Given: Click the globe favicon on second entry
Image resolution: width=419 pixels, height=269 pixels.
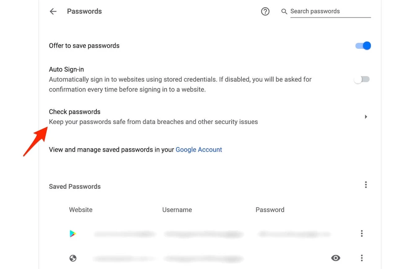Looking at the screenshot, I should coord(73,258).
